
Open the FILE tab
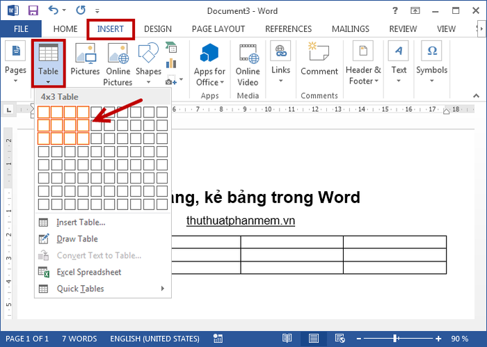point(21,29)
